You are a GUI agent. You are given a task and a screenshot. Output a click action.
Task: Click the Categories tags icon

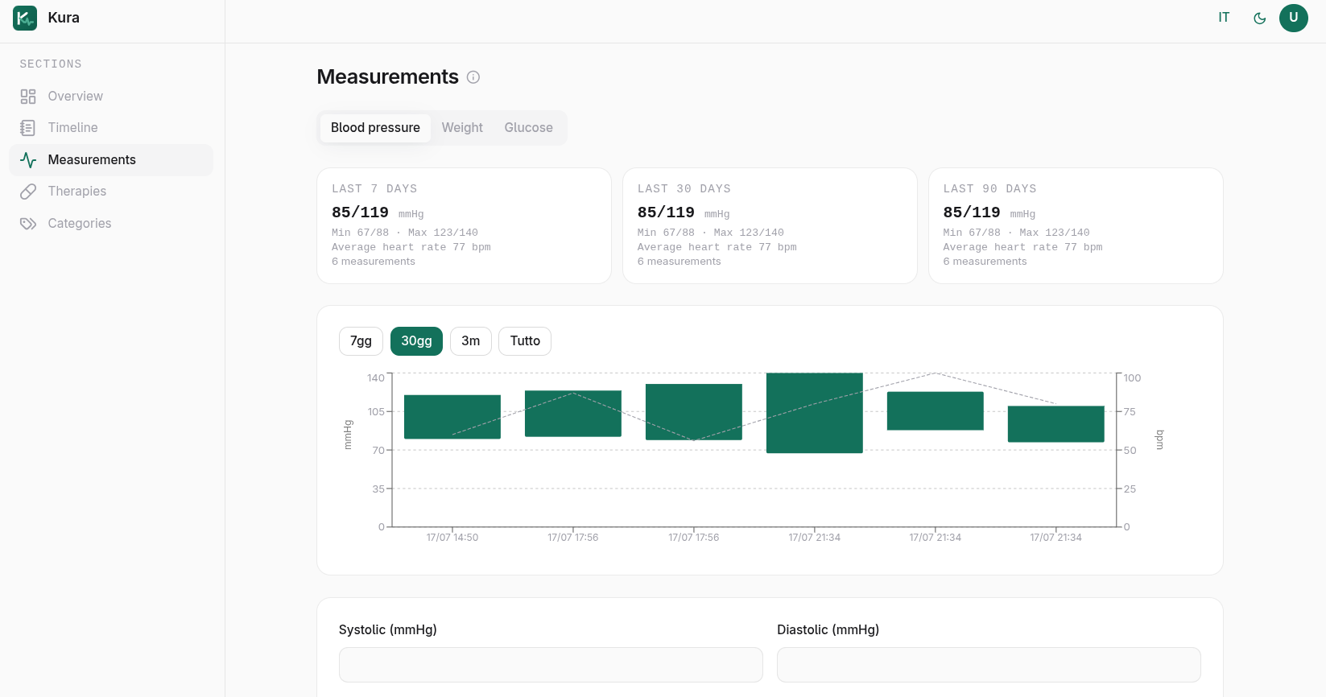(x=28, y=224)
